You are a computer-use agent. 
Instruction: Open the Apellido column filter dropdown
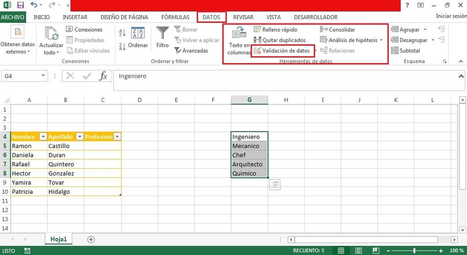[x=79, y=137]
